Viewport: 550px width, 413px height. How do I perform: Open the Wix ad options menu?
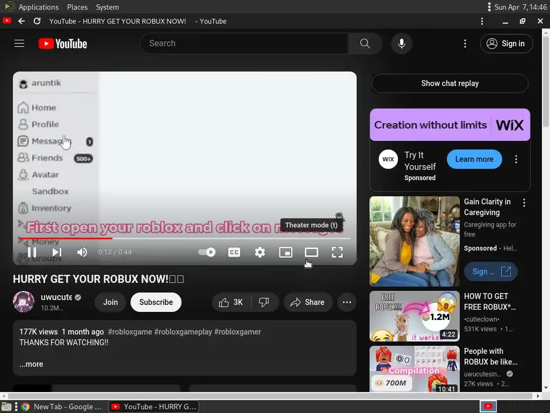coord(516,159)
